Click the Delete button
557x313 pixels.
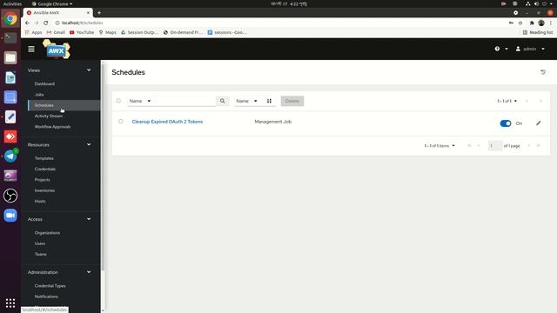pyautogui.click(x=292, y=101)
